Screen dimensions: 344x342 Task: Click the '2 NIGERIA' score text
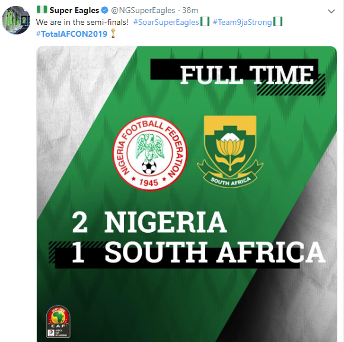tap(149, 222)
